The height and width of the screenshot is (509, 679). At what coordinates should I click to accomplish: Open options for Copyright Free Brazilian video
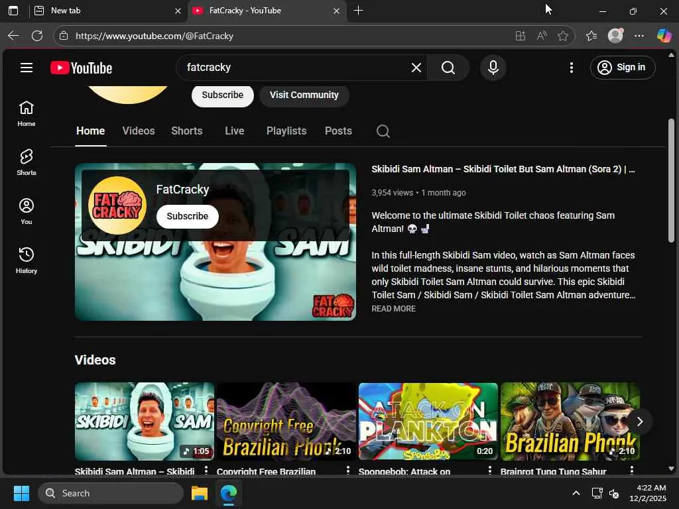(x=347, y=470)
